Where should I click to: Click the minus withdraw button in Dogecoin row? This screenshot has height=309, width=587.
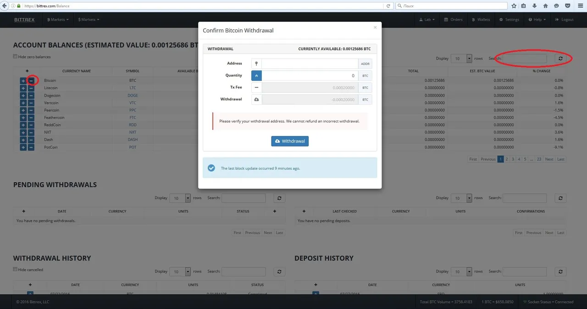pos(31,96)
